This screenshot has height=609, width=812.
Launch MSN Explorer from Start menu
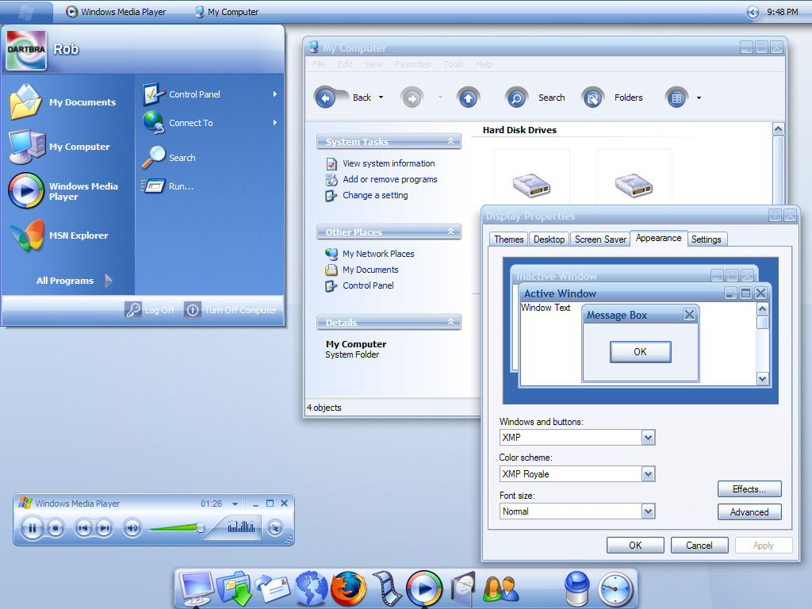[59, 236]
